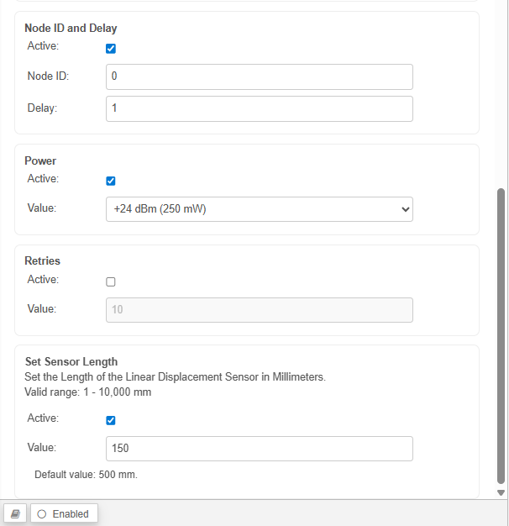Uncheck the Node ID and Delay Active checkbox

pyautogui.click(x=111, y=49)
